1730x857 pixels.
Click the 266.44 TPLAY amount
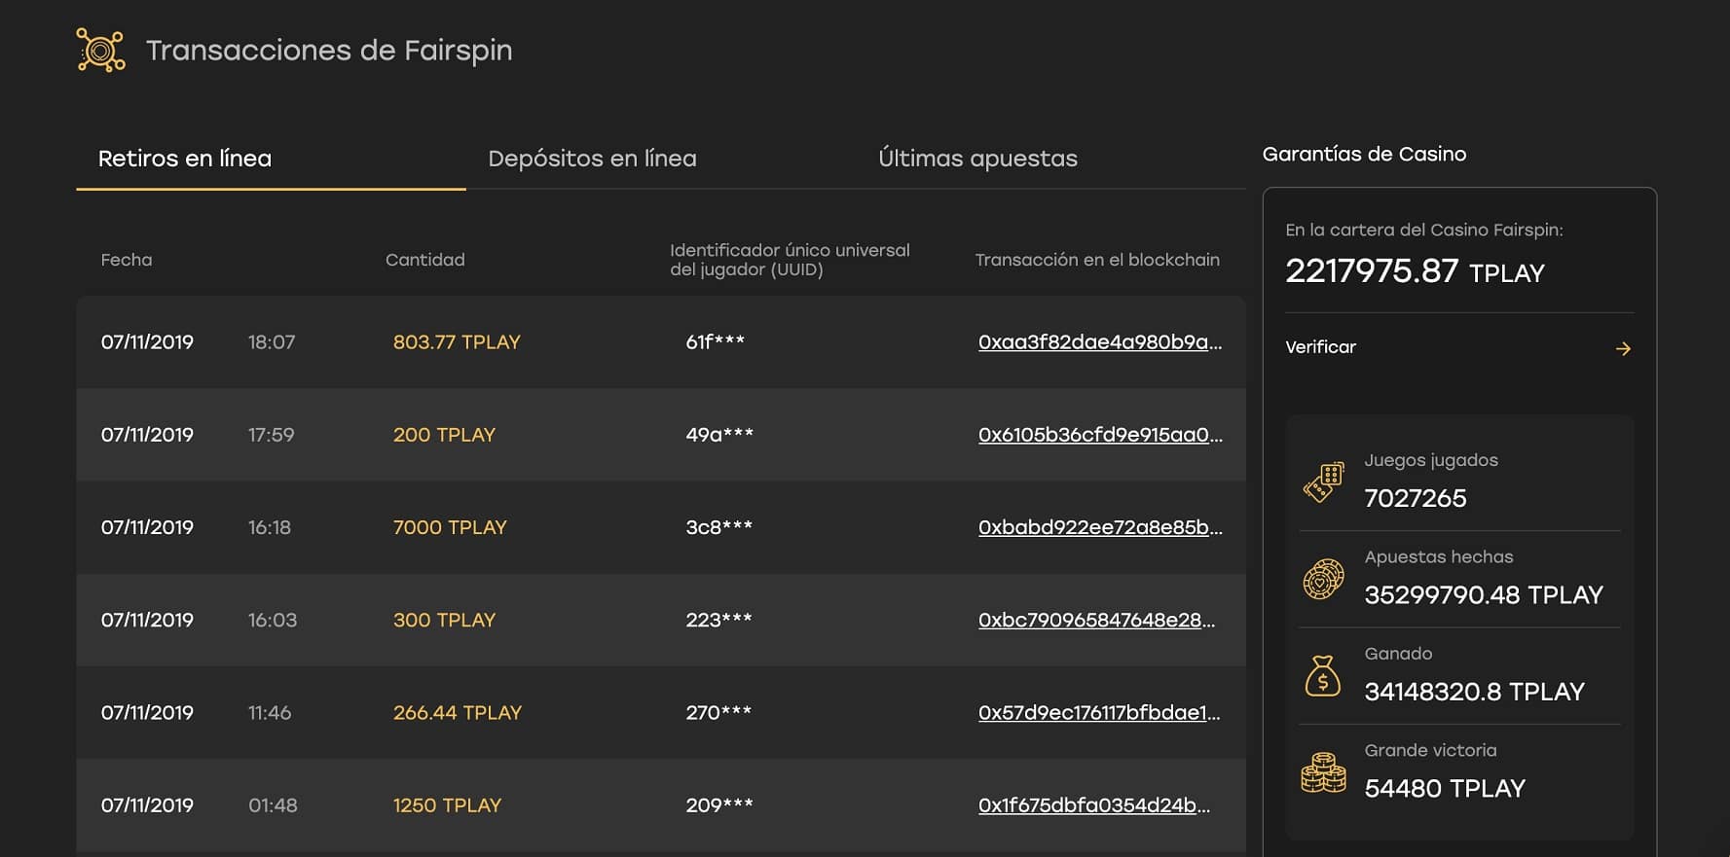pos(458,713)
